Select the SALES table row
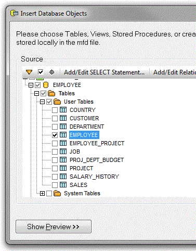This screenshot has height=251, width=196. [79, 185]
